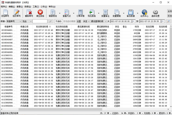This screenshot has width=172, height=115.
Task: Click the 全选 button
Action: pyautogui.click(x=170, y=11)
